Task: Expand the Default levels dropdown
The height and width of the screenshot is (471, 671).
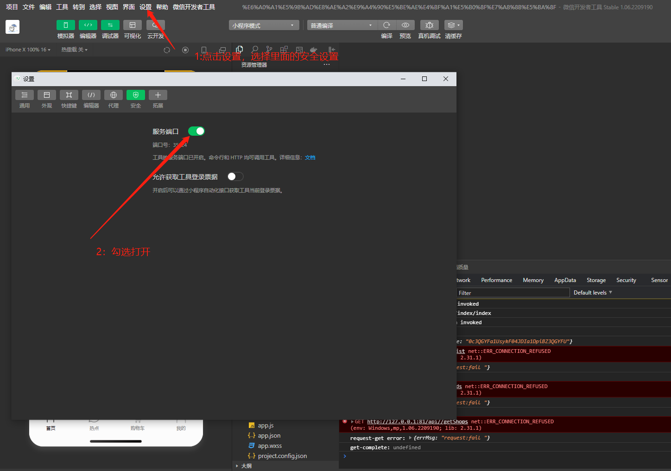Action: pyautogui.click(x=593, y=293)
